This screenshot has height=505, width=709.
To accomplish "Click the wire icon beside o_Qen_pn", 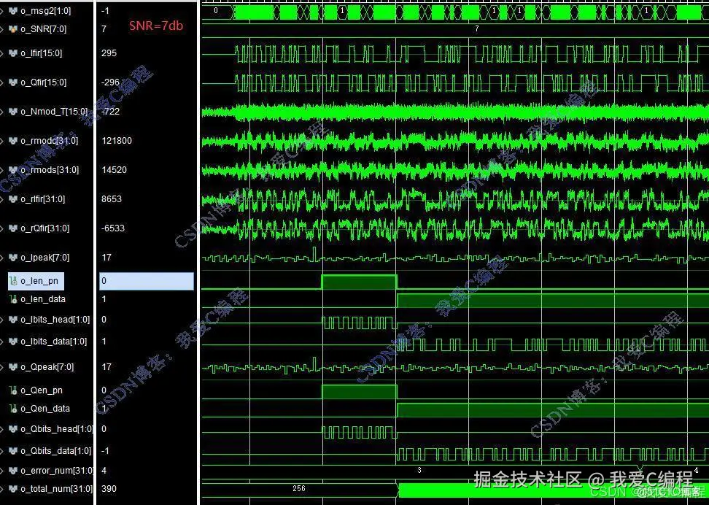I will pyautogui.click(x=14, y=390).
